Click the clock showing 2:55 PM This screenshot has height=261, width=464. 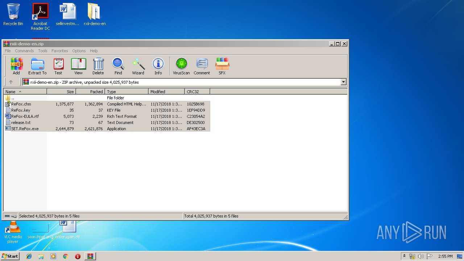click(x=445, y=256)
